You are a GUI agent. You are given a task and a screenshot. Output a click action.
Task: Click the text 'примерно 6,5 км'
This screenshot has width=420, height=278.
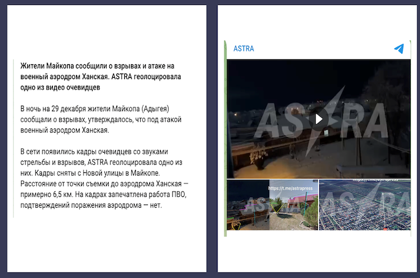pos(46,196)
